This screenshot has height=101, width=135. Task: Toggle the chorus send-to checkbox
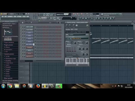coord(78,45)
